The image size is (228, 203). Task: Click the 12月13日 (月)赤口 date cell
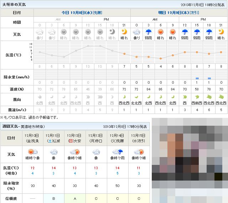pyautogui.click(x=97, y=138)
